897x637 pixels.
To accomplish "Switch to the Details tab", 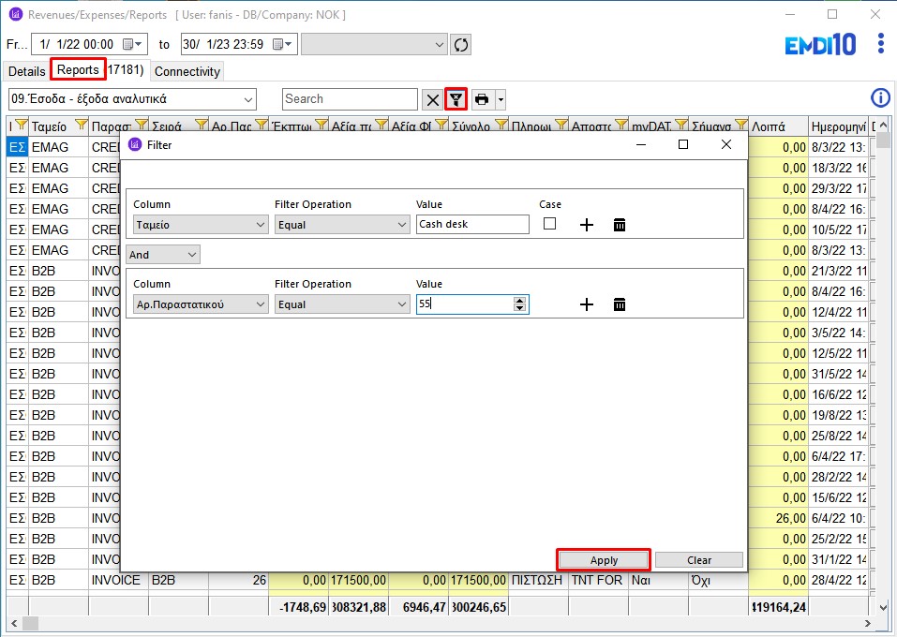I will coord(27,71).
